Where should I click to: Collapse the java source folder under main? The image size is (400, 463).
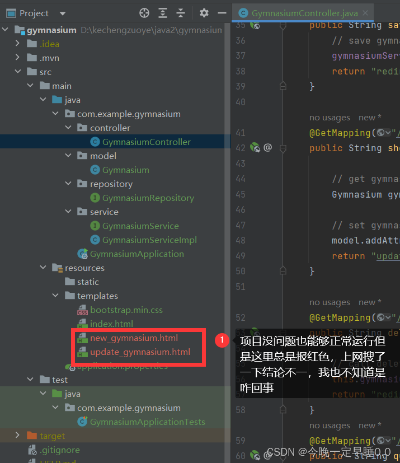(x=43, y=100)
